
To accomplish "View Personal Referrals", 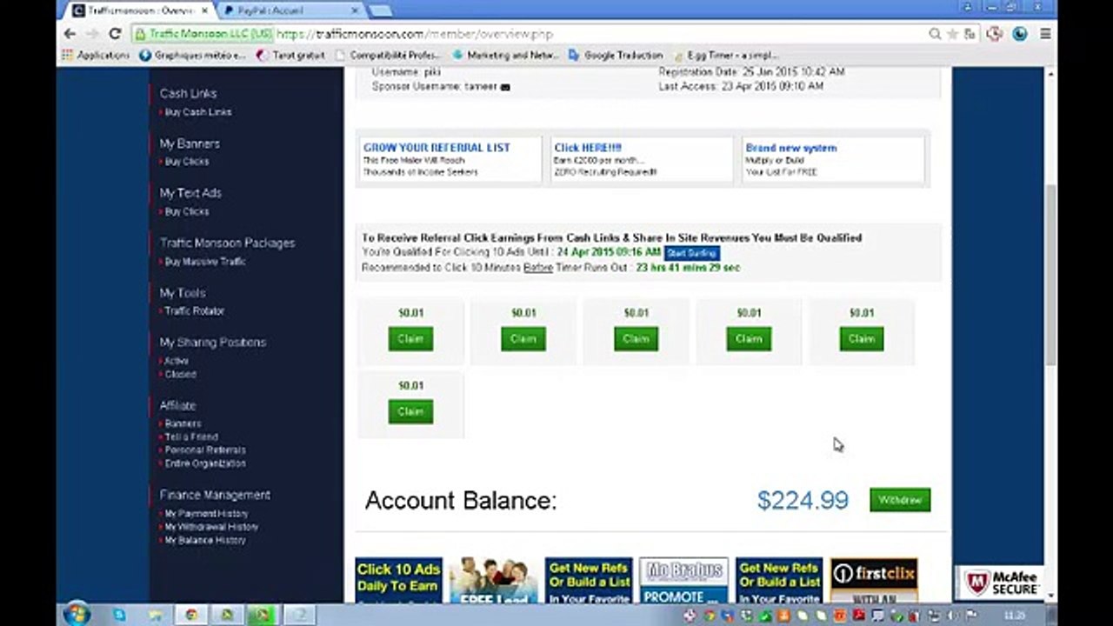I will pos(205,450).
